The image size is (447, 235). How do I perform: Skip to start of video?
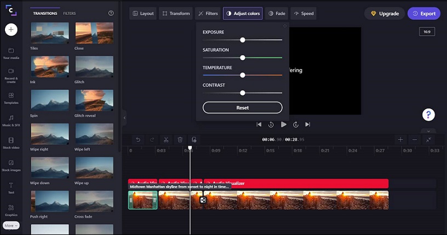click(x=259, y=124)
